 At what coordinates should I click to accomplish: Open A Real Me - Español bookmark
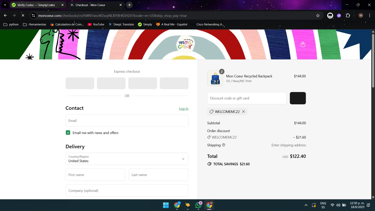(171, 24)
